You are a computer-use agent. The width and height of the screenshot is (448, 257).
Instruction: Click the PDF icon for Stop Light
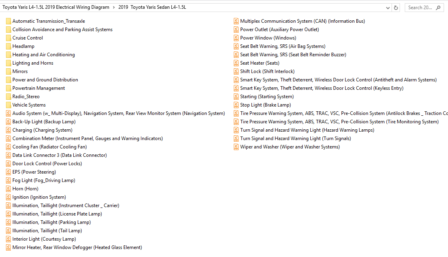pos(236,105)
